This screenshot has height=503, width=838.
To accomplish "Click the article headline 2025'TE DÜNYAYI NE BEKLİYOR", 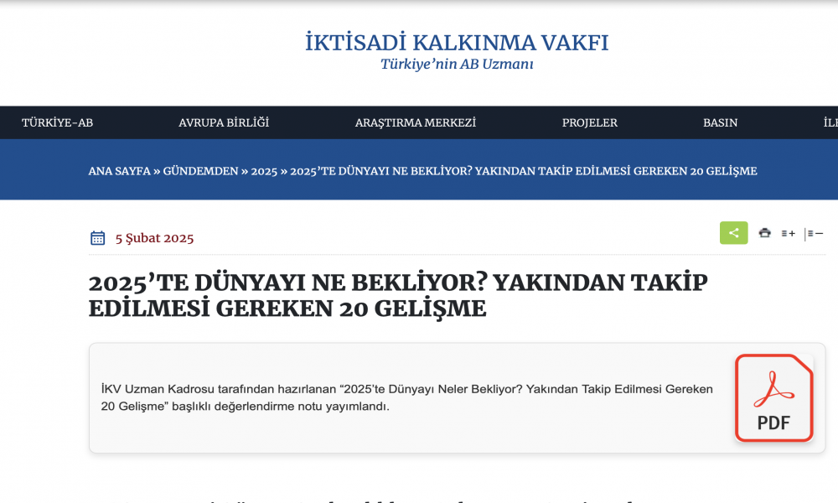I will click(398, 295).
